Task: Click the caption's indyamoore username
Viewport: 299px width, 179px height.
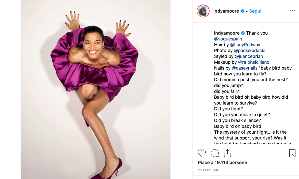Action: [x=227, y=33]
